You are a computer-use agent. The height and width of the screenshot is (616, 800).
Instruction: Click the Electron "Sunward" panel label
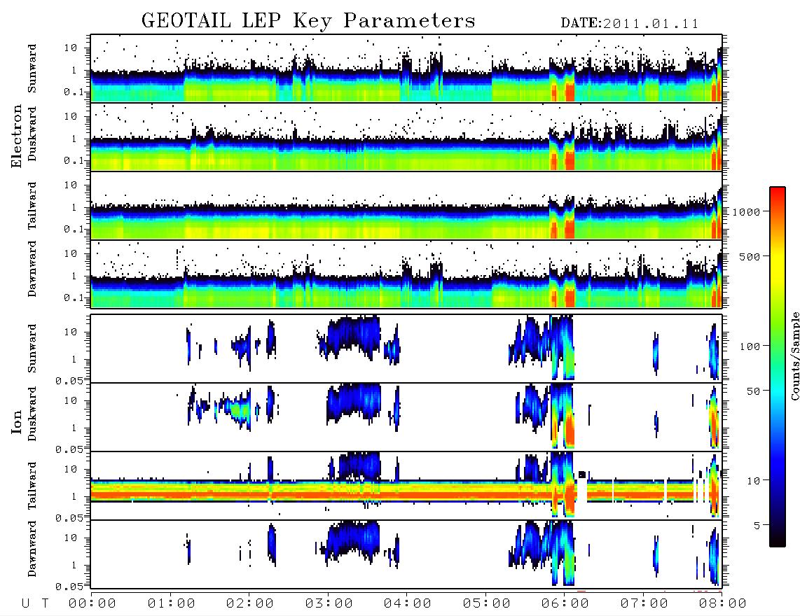[32, 69]
